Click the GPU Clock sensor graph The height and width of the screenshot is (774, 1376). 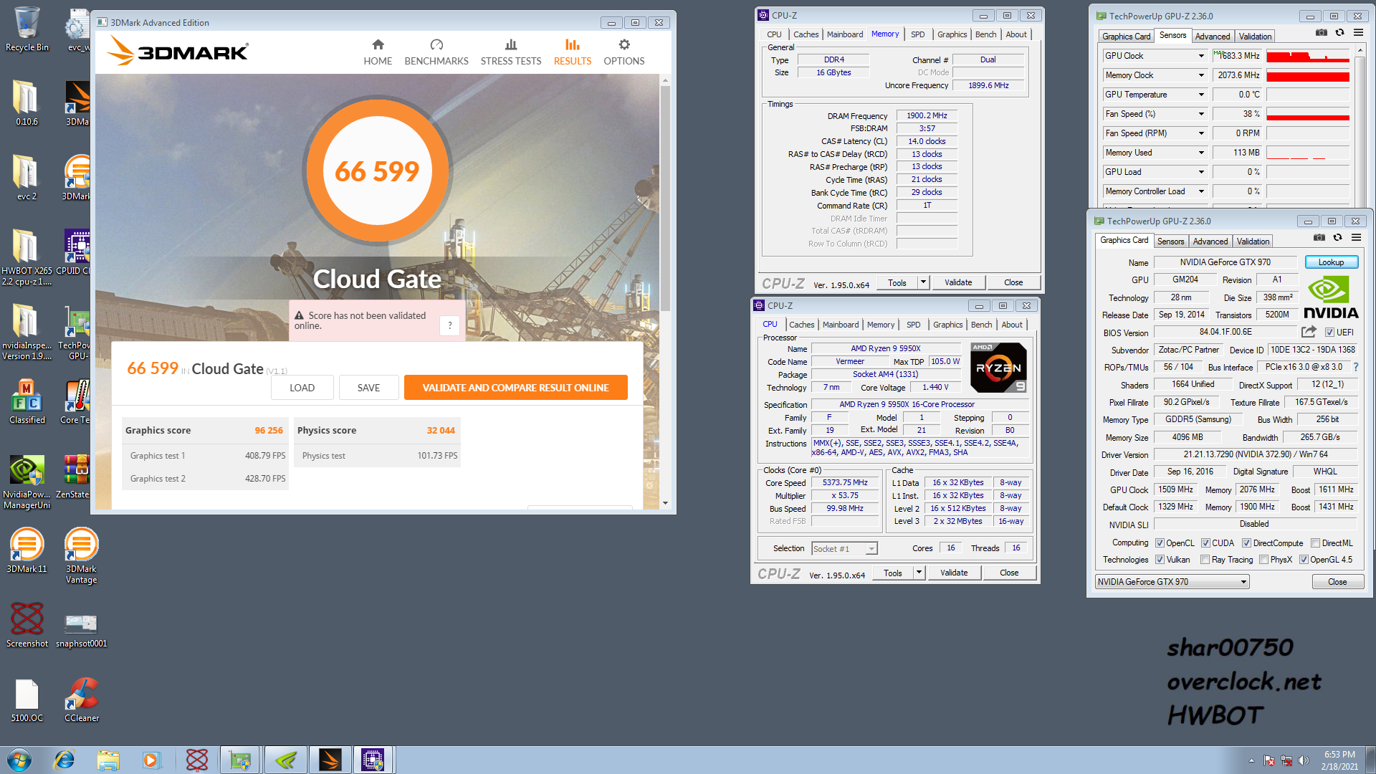(1307, 56)
